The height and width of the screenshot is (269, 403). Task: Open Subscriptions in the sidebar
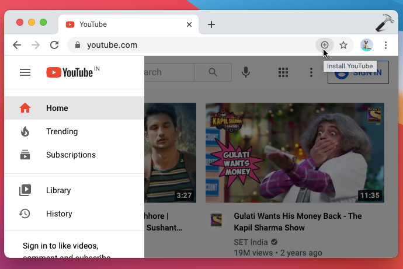coord(74,155)
